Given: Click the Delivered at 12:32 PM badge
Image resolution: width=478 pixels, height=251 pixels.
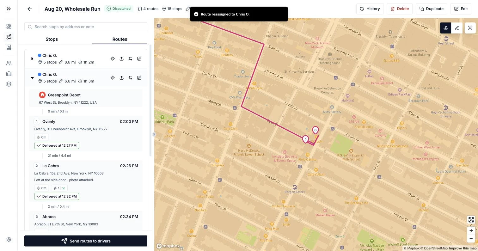Looking at the screenshot, I should point(57,196).
